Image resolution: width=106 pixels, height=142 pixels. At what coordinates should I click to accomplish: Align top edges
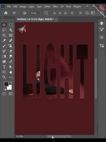(80, 13)
